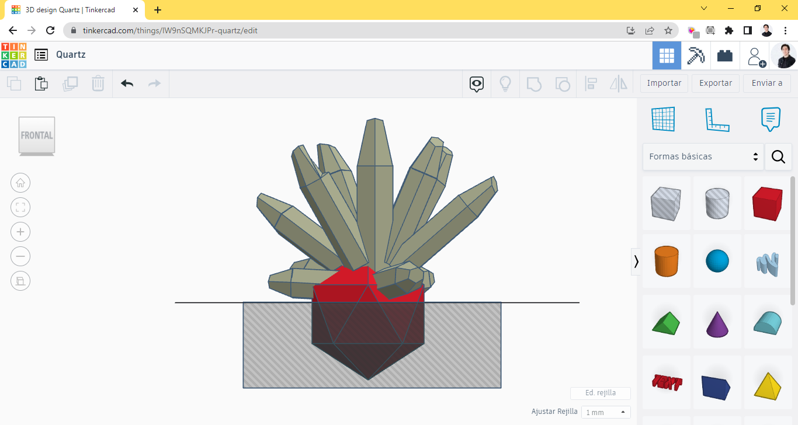Search shapes with the magnifier button
The width and height of the screenshot is (798, 425).
(778, 156)
